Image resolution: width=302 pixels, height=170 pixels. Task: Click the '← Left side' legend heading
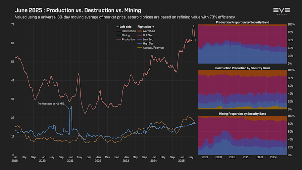124,27
